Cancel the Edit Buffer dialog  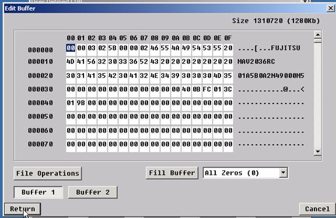click(317, 209)
